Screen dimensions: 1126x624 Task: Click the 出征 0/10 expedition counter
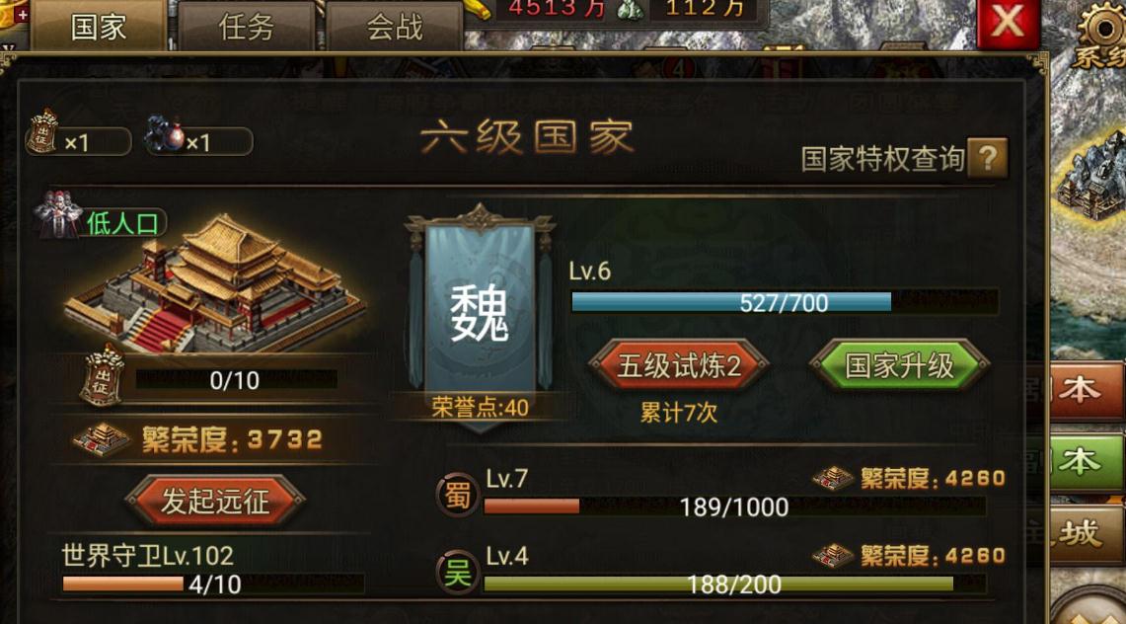(236, 380)
